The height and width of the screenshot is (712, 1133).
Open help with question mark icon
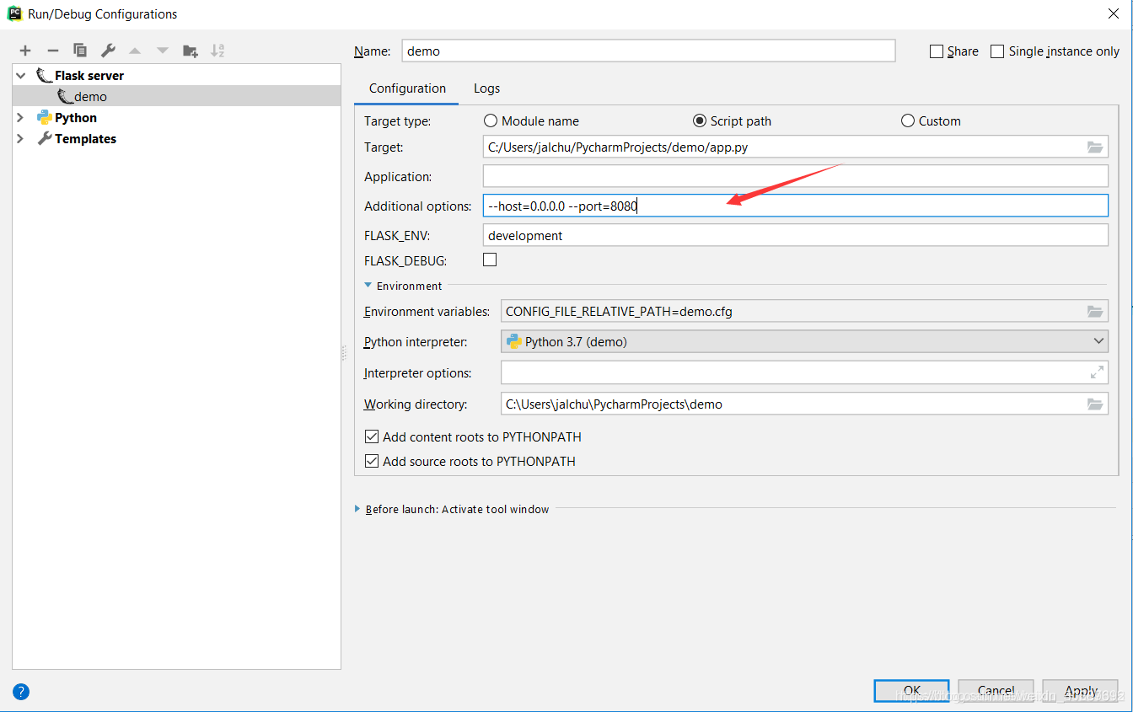tap(21, 692)
